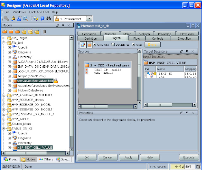
Task: Collapse the TABLE_ON_XE model node
Action: (4, 128)
